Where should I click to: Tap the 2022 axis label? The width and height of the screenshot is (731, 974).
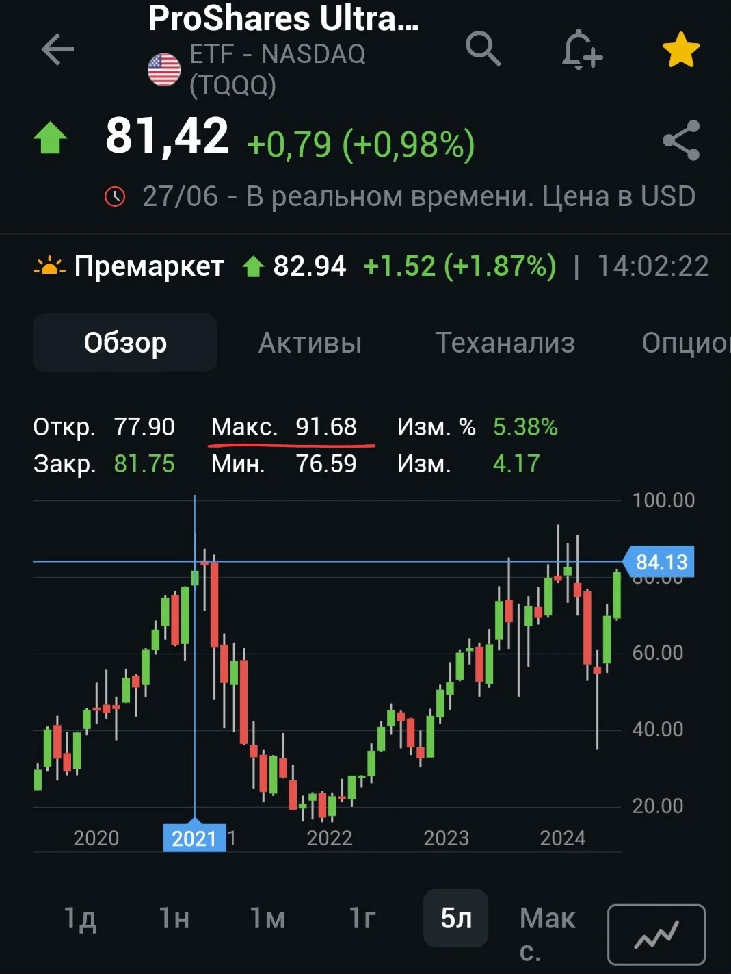tap(329, 838)
